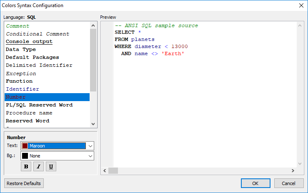Click syntax list scroll-down arrow
Screen dimensions: 308x193
(93, 124)
